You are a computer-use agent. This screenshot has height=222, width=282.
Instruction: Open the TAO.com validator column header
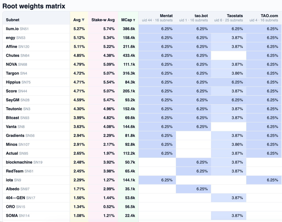264,18
